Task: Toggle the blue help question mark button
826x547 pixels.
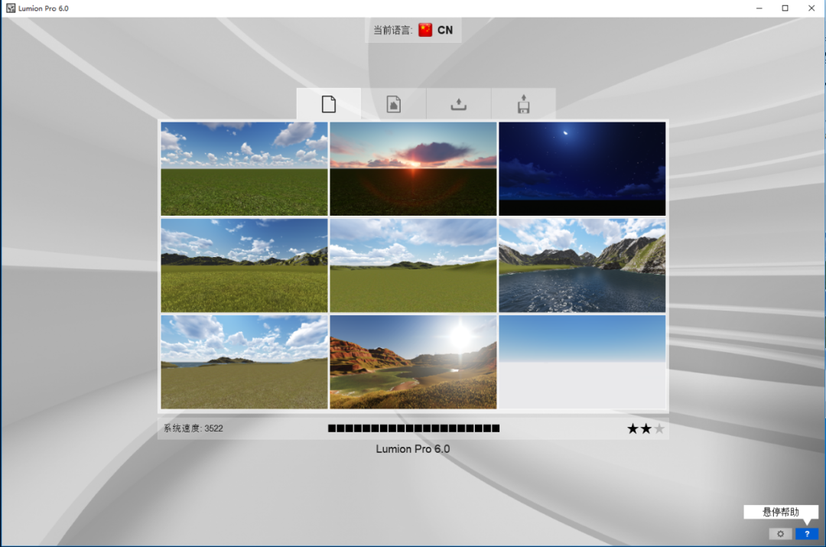Action: (x=807, y=534)
